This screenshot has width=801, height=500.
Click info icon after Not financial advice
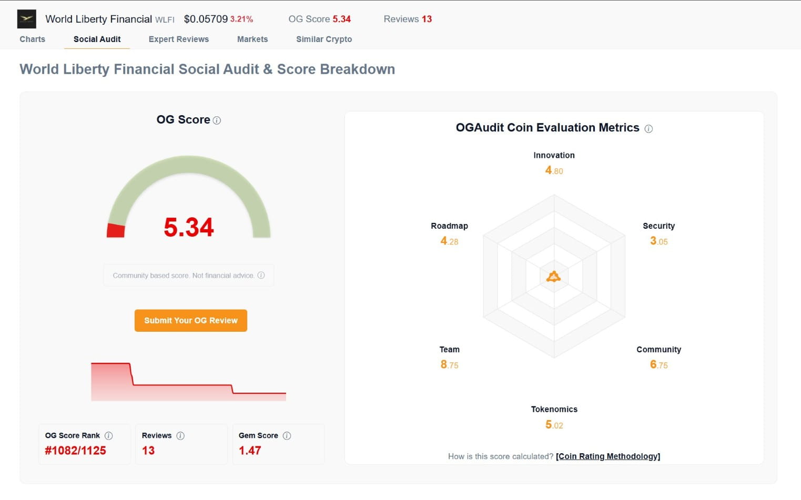(x=261, y=275)
